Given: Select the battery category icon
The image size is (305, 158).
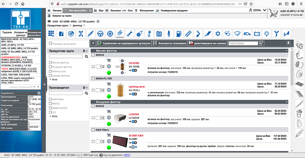Looking at the screenshot, I should (x=257, y=34).
